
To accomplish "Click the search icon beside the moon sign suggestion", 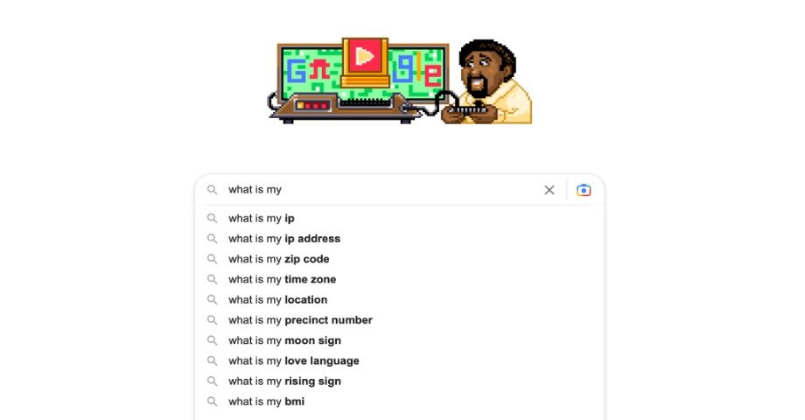I will (x=212, y=340).
